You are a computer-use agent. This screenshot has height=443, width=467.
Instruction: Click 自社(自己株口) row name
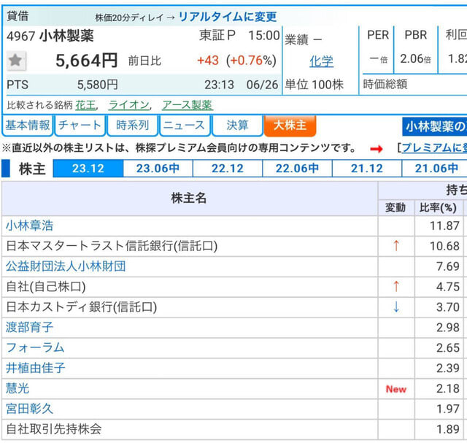(x=46, y=286)
